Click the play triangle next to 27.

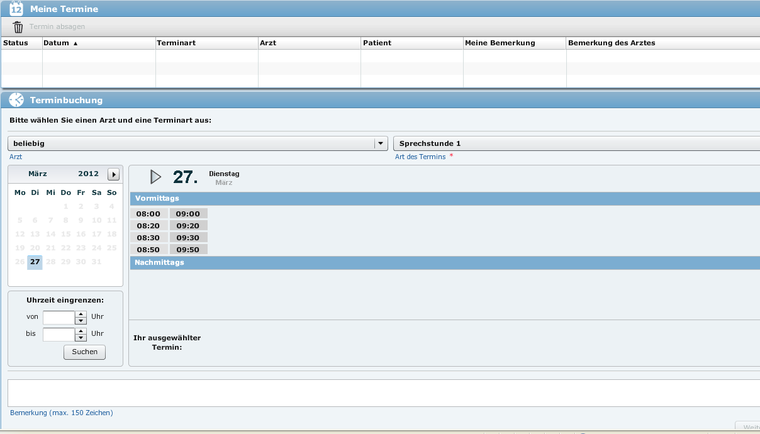[156, 177]
